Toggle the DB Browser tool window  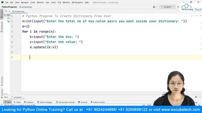click(x=2, y=27)
